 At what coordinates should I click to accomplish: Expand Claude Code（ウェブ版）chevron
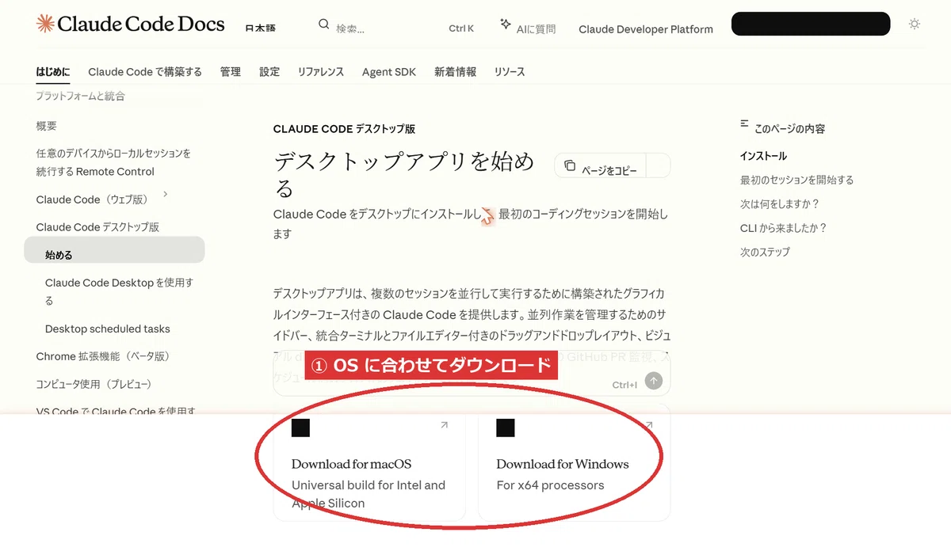[166, 194]
